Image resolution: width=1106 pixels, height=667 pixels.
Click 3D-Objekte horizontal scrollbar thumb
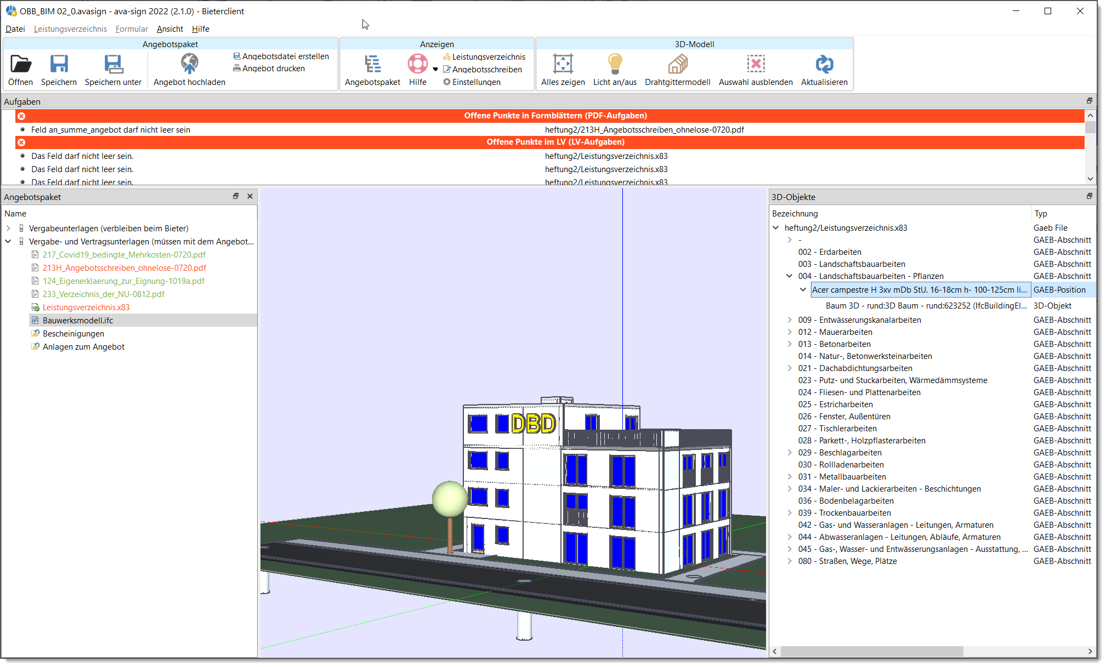click(x=872, y=651)
